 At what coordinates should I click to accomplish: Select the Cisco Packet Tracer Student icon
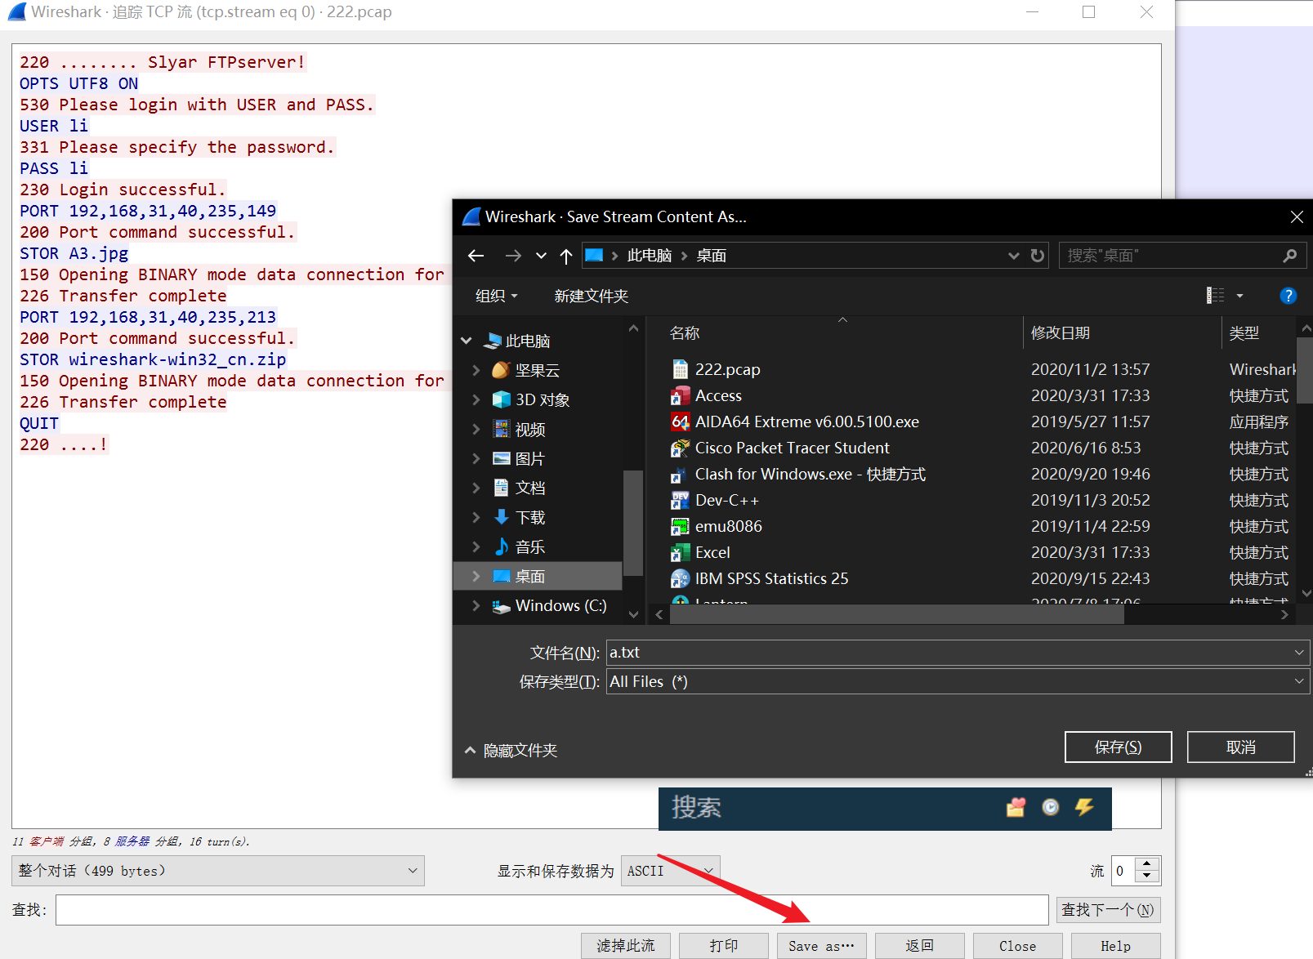[x=680, y=448]
